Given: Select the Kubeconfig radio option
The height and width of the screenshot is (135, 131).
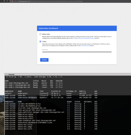Looking at the screenshot, I should [x=40, y=34].
